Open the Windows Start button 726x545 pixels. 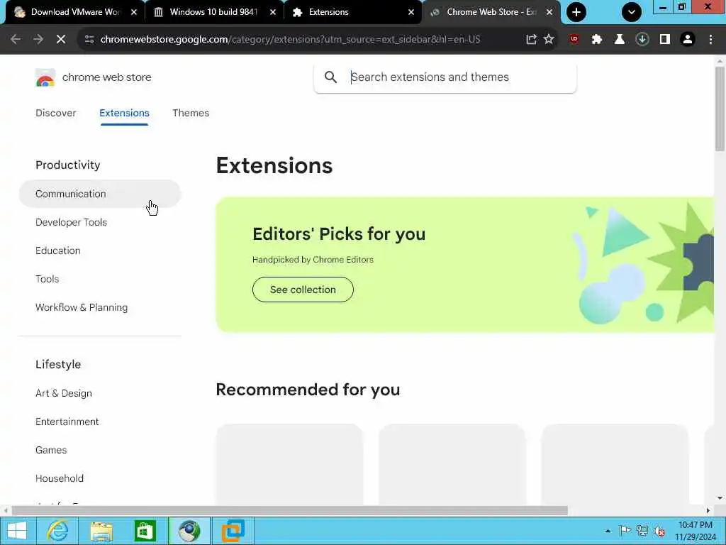pos(17,531)
